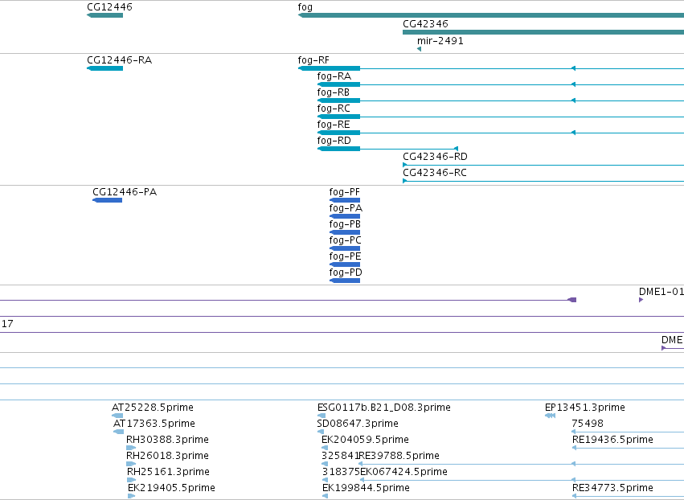
Task: Click the RE39788.5prime EST label
Action: 399,456
